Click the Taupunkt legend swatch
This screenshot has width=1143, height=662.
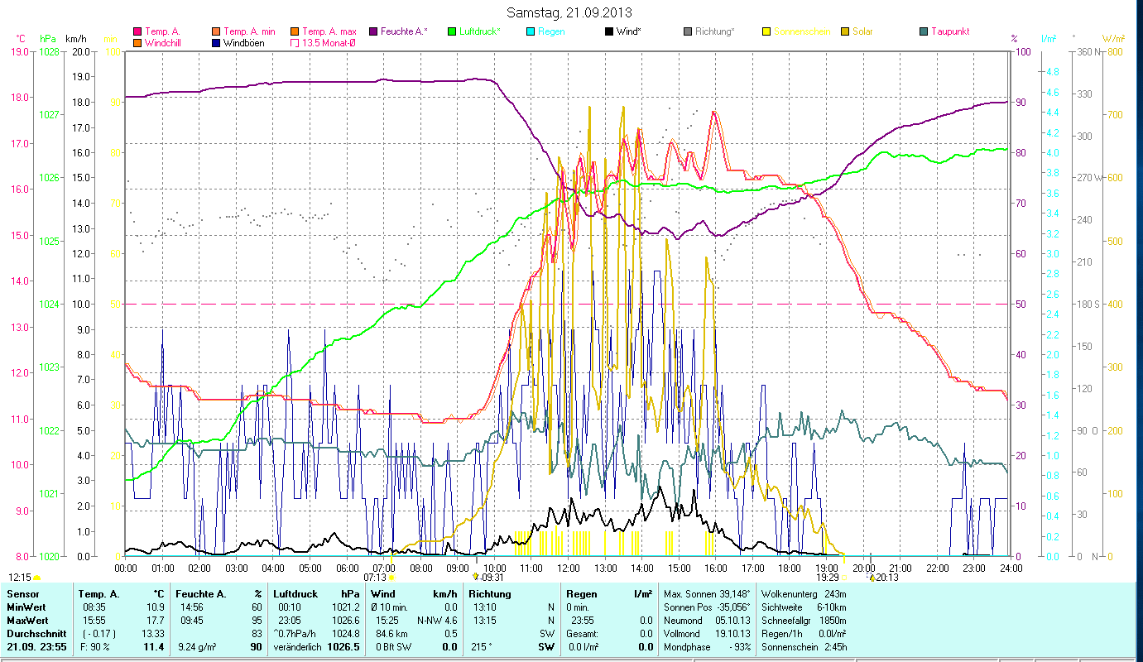(924, 32)
